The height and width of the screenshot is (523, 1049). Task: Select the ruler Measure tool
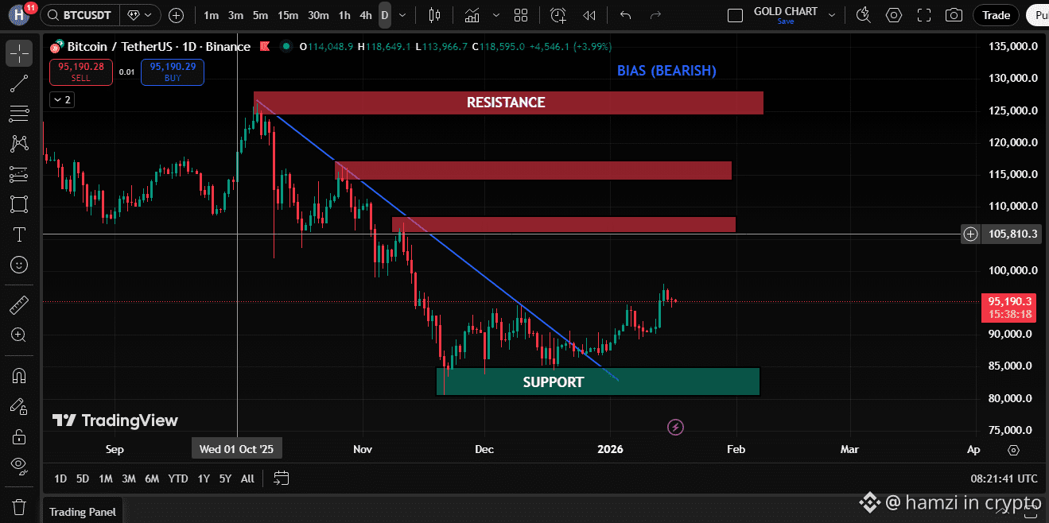click(19, 304)
